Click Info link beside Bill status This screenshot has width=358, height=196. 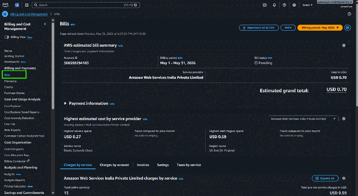(x=270, y=58)
